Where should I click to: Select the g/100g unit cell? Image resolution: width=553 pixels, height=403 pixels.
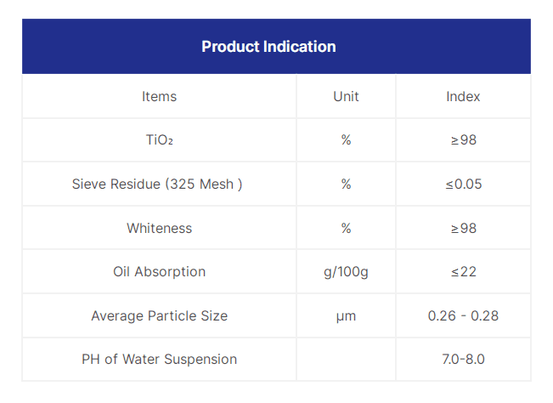[x=346, y=272]
